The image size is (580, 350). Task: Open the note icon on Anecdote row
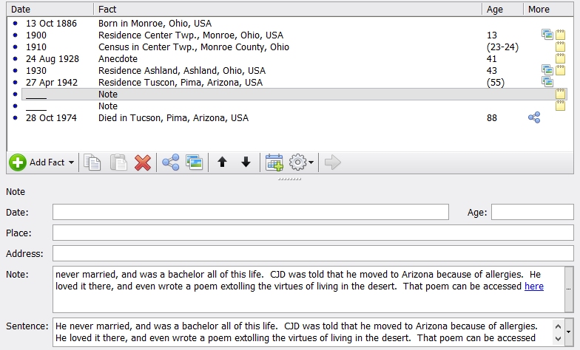(x=561, y=59)
